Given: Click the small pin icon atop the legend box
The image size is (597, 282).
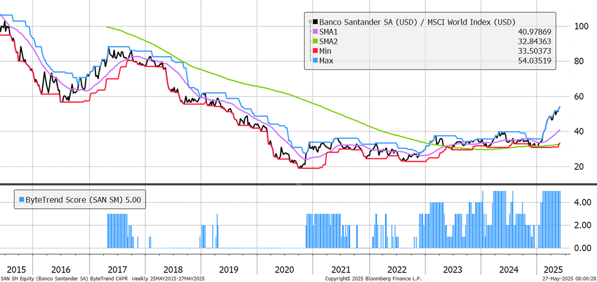Looking at the screenshot, I should 310,21.
